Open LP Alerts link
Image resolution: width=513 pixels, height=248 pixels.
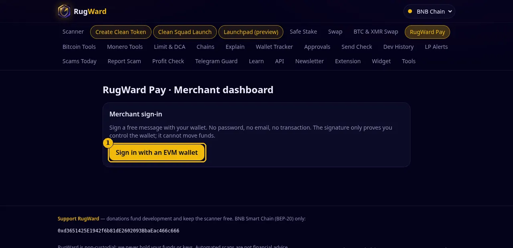[x=436, y=47]
